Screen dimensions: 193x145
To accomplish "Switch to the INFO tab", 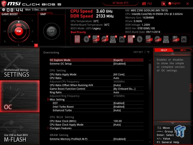I will pyautogui.click(x=183, y=50).
